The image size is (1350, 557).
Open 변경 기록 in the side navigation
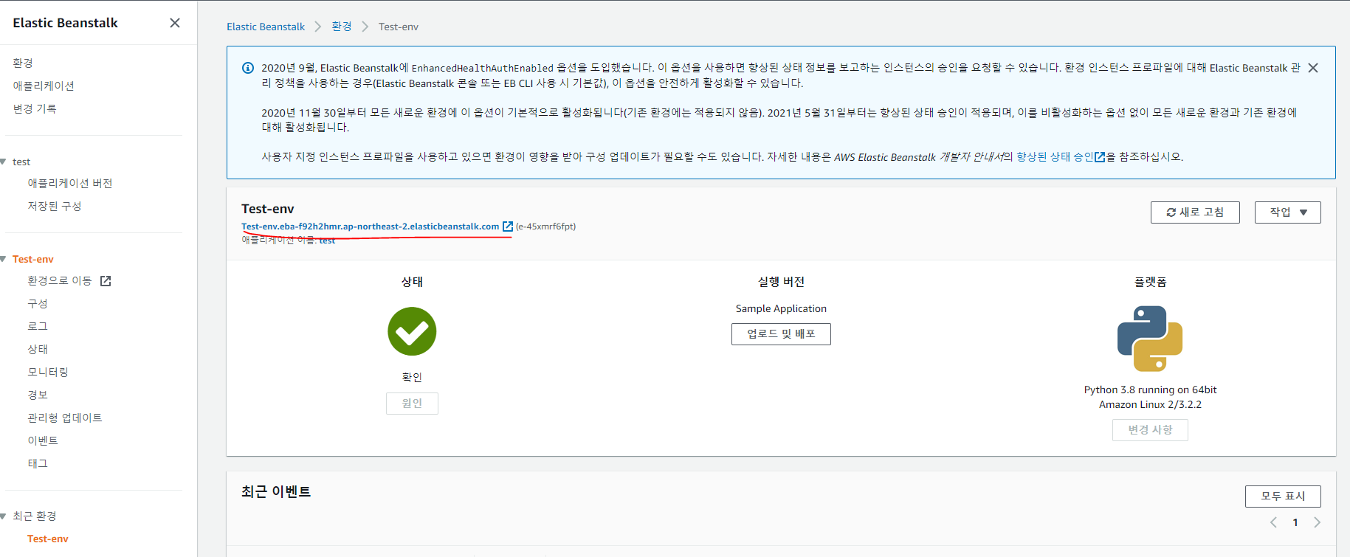35,108
